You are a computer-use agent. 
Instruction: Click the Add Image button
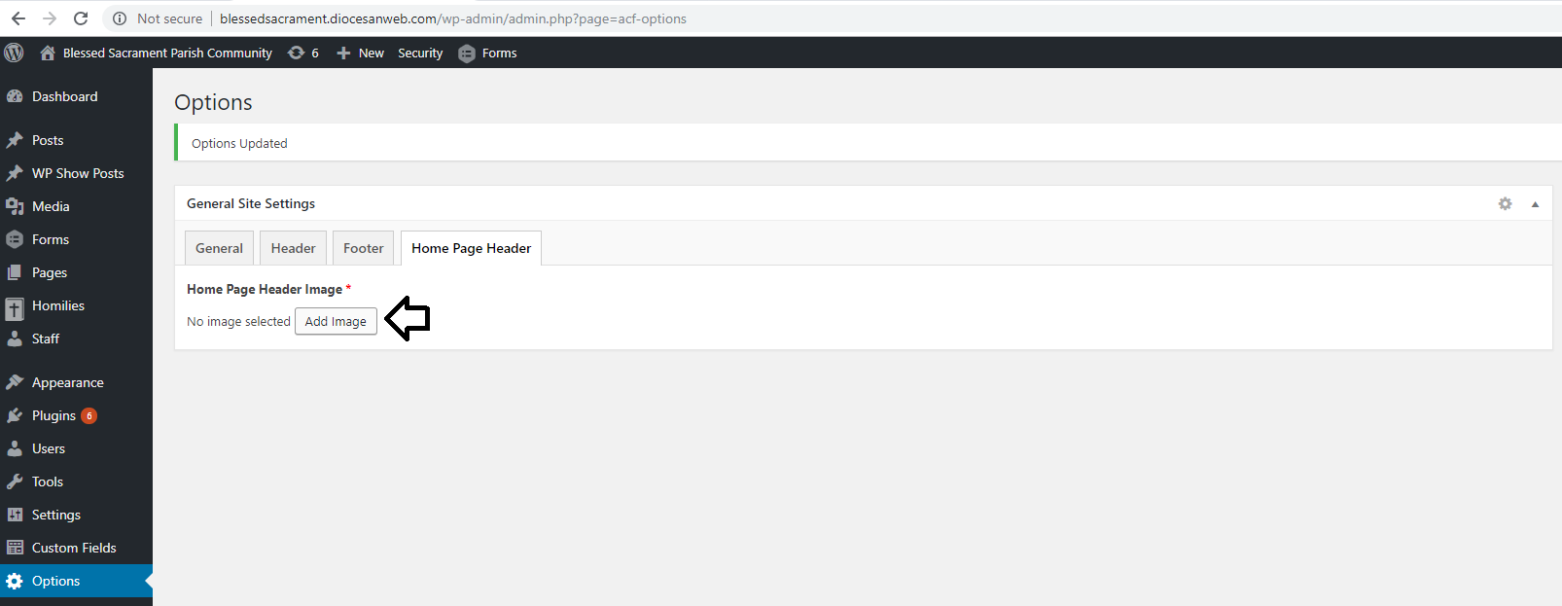[x=336, y=321]
